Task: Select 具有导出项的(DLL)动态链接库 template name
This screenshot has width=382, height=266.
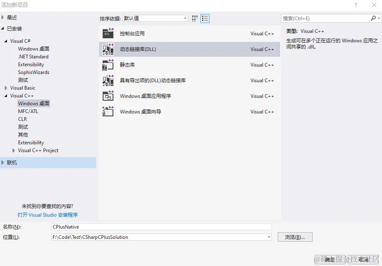Action: coord(153,80)
